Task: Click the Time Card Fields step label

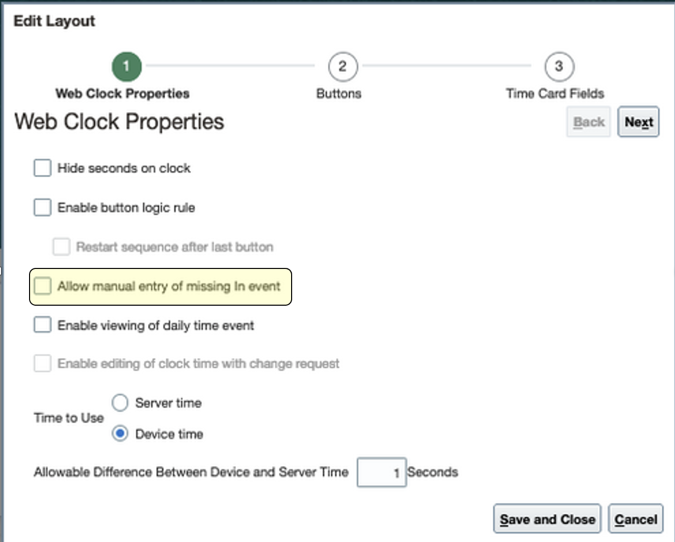Action: [555, 93]
